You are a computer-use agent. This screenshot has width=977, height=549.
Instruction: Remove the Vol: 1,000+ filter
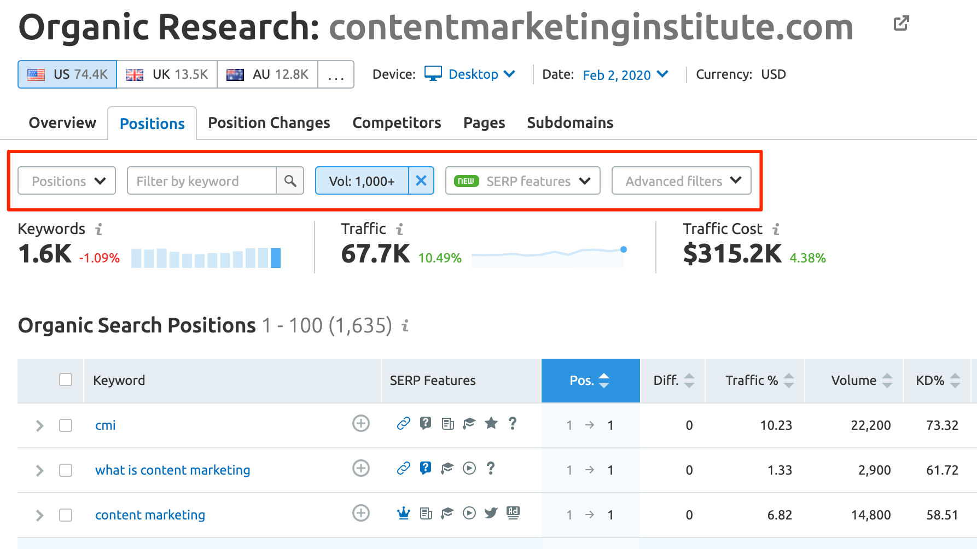pos(421,181)
